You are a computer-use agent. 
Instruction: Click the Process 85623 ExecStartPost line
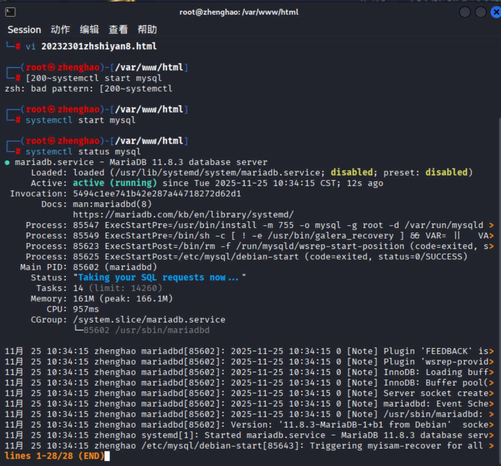[260, 246]
